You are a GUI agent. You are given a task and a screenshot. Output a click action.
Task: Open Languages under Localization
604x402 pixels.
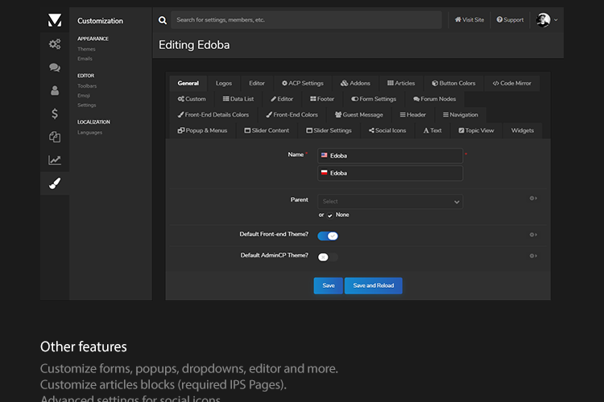coord(89,132)
